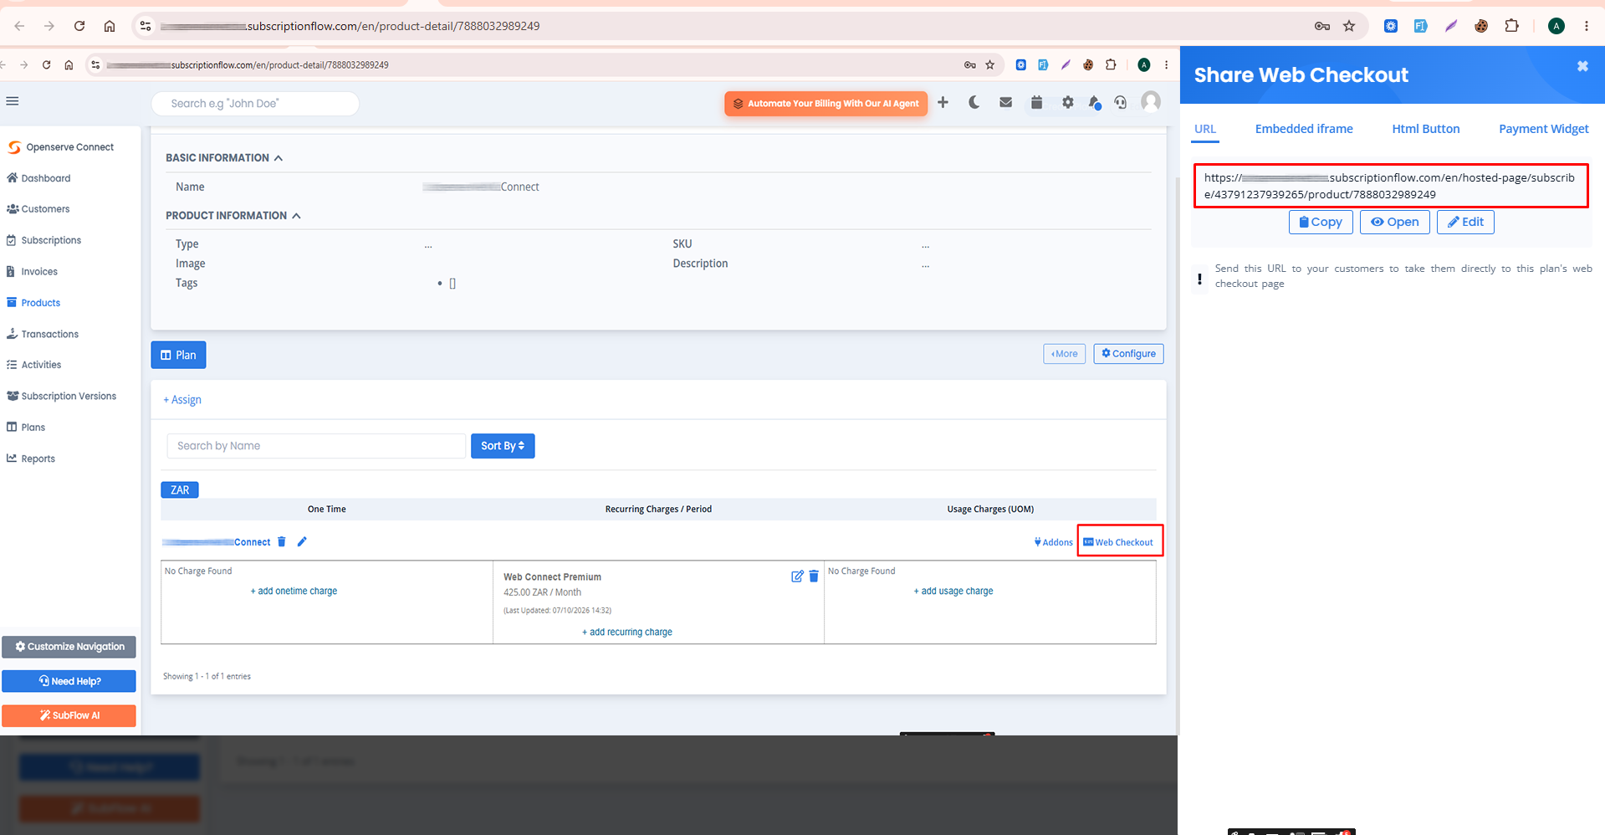This screenshot has width=1605, height=835.
Task: Select the hosted-page URL text box
Action: coord(1391,186)
